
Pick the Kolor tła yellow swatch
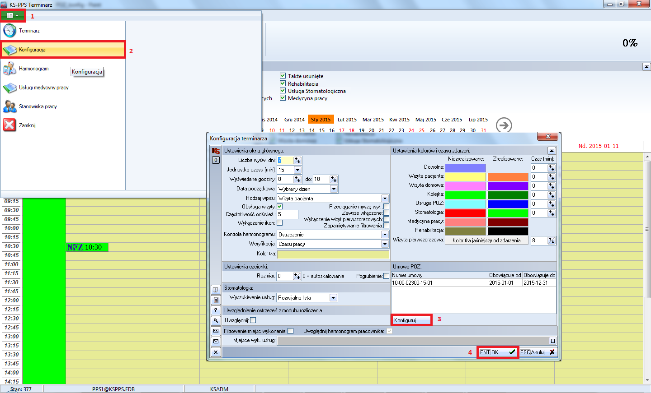333,254
